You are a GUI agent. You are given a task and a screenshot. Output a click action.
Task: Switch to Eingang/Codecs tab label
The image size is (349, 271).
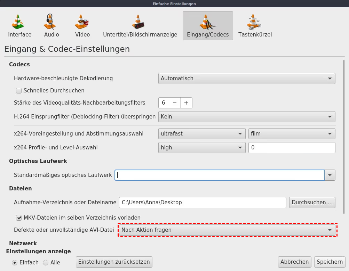[208, 35]
